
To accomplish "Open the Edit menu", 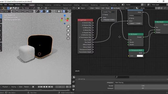I will 6,5.
